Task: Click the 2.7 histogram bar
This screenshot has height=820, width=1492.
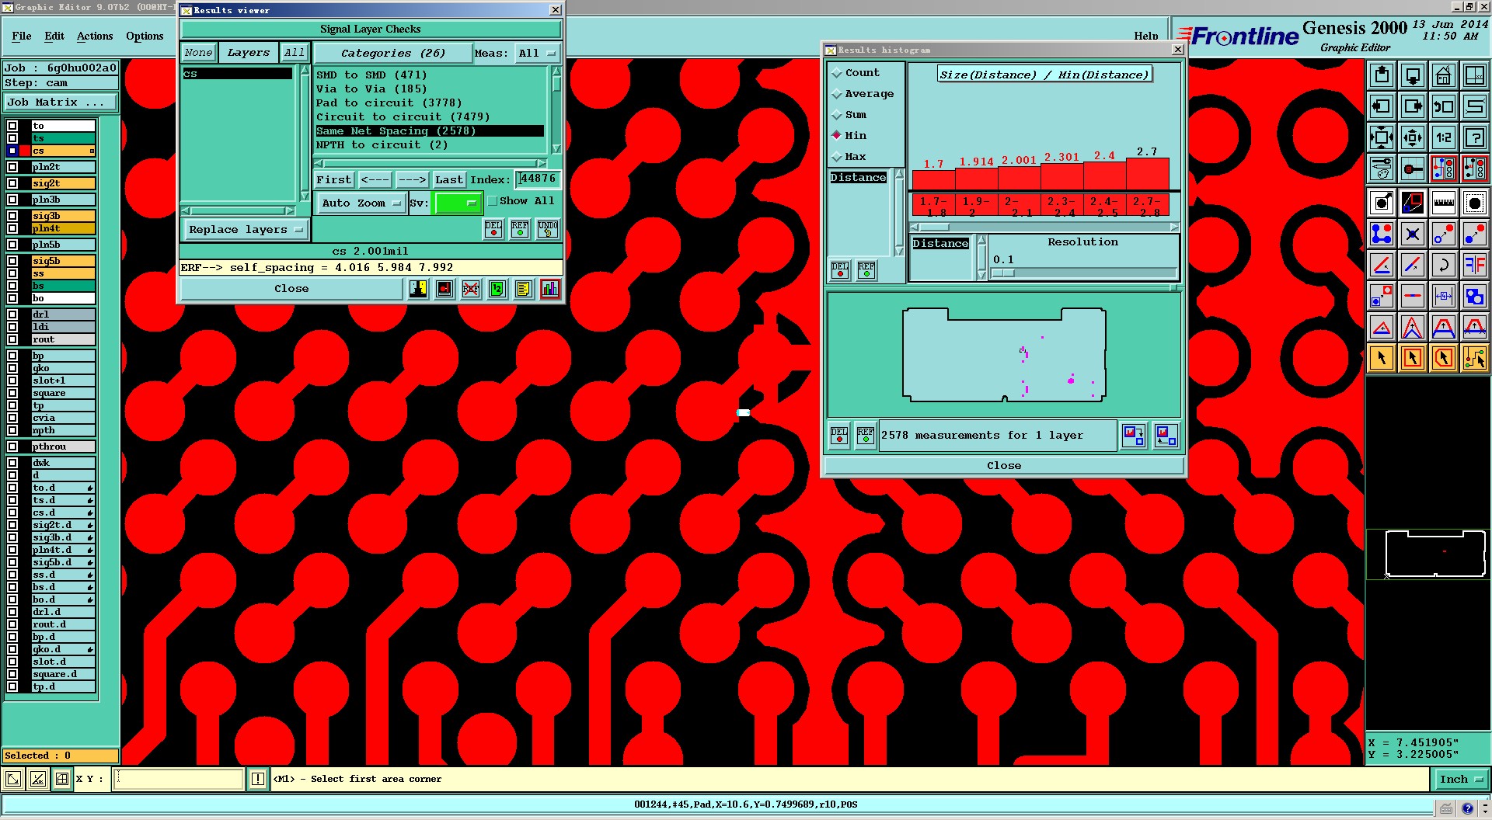Action: [1147, 174]
